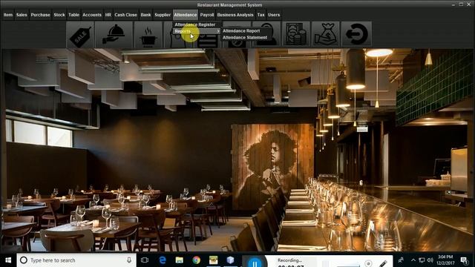Click the logout arrow circle icon
475x267 pixels.
(x=356, y=34)
